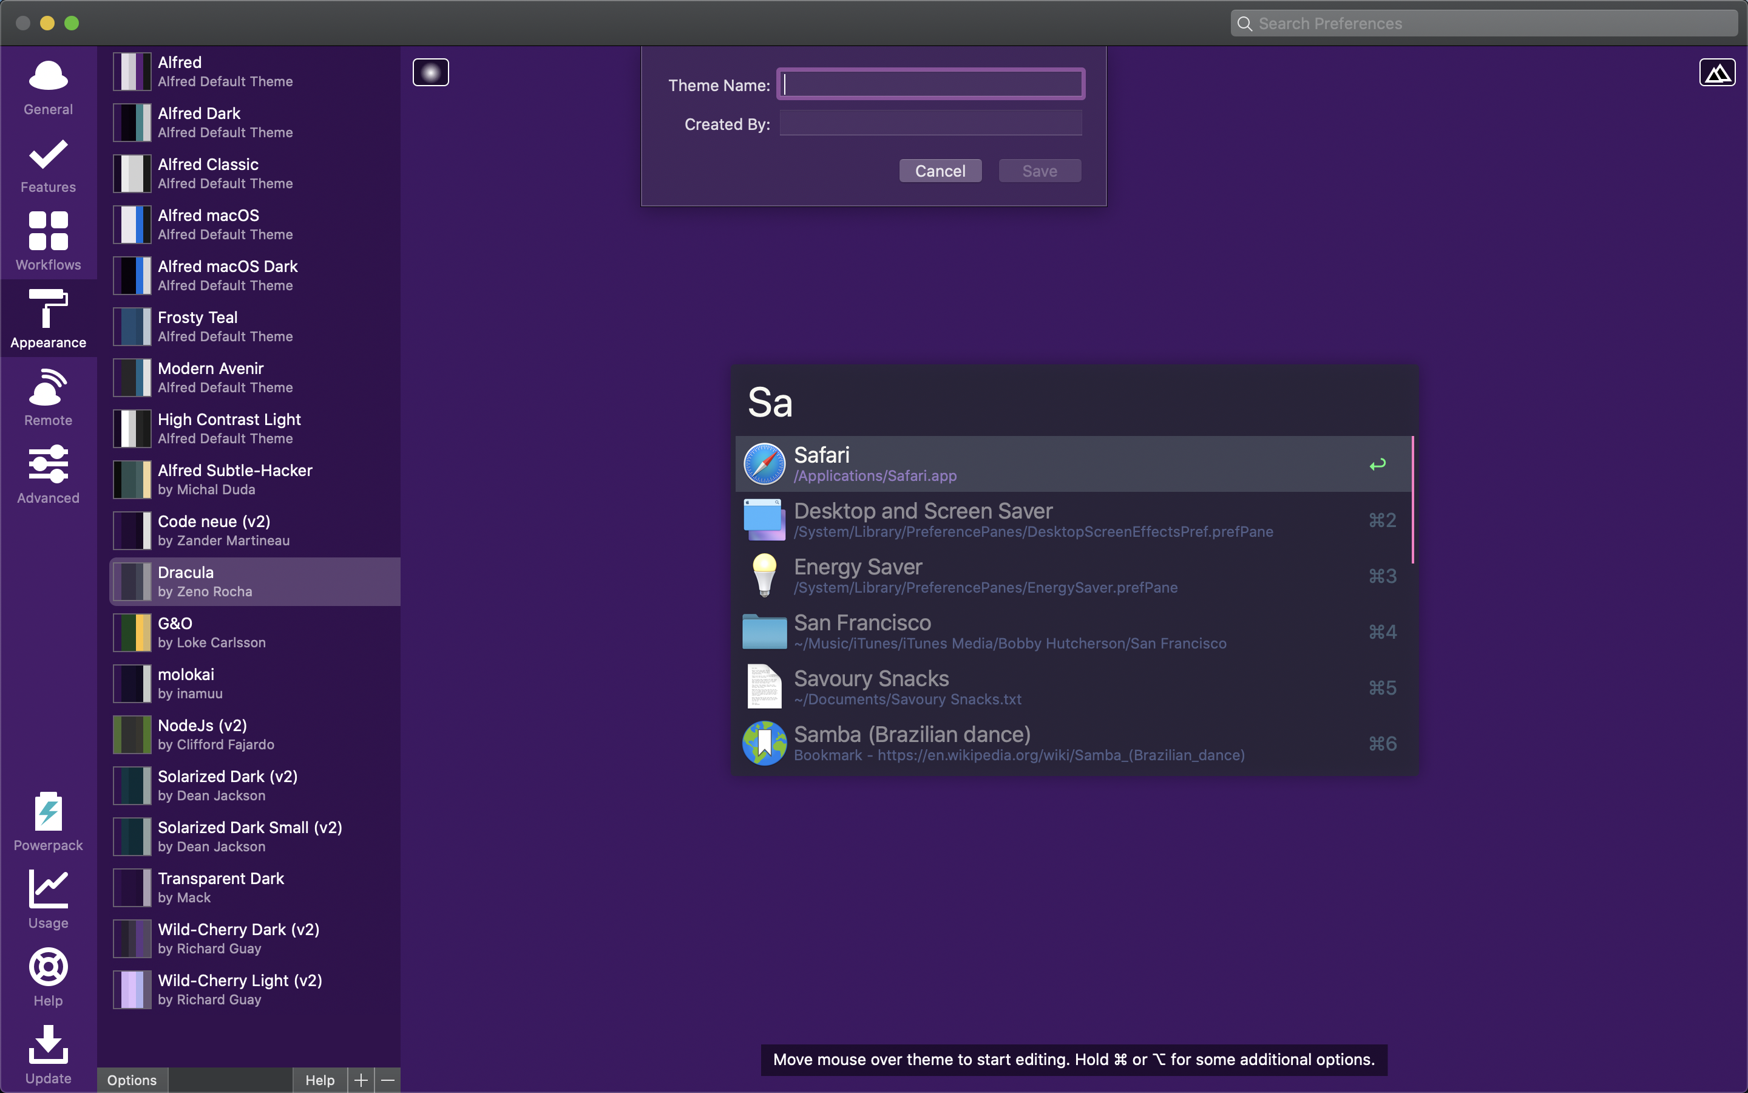Click the Samba bookmark globe icon

point(764,743)
